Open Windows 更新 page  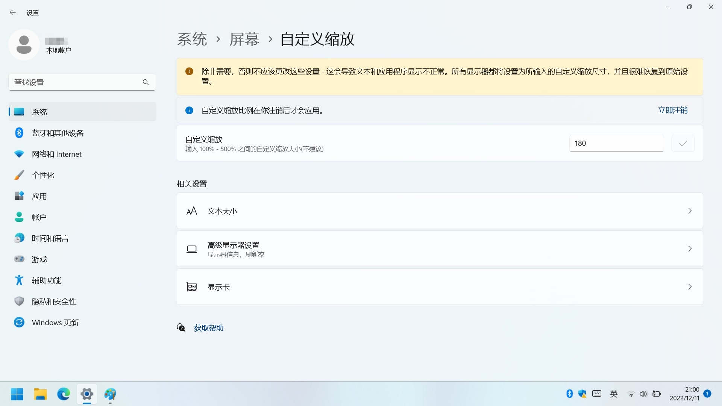[55, 322]
